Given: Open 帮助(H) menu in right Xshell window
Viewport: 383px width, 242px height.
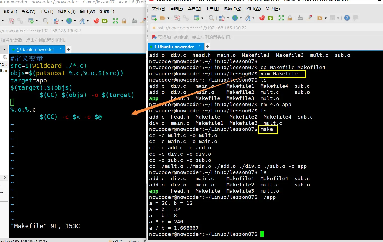Looking at the screenshot, I should pyautogui.click(x=272, y=9).
